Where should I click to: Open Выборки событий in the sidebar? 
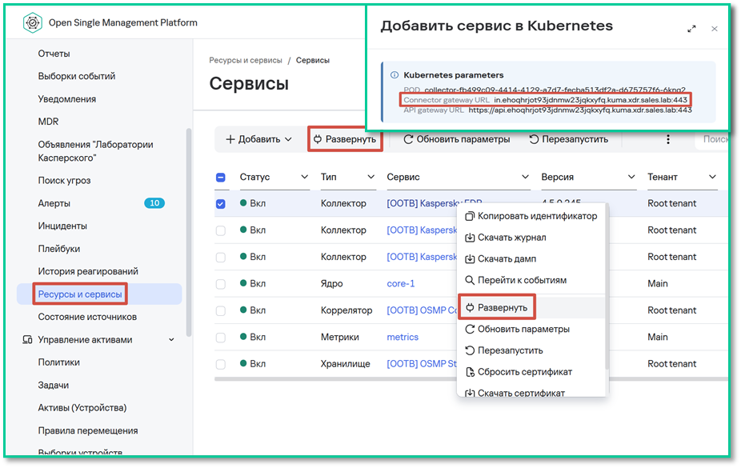coord(77,77)
